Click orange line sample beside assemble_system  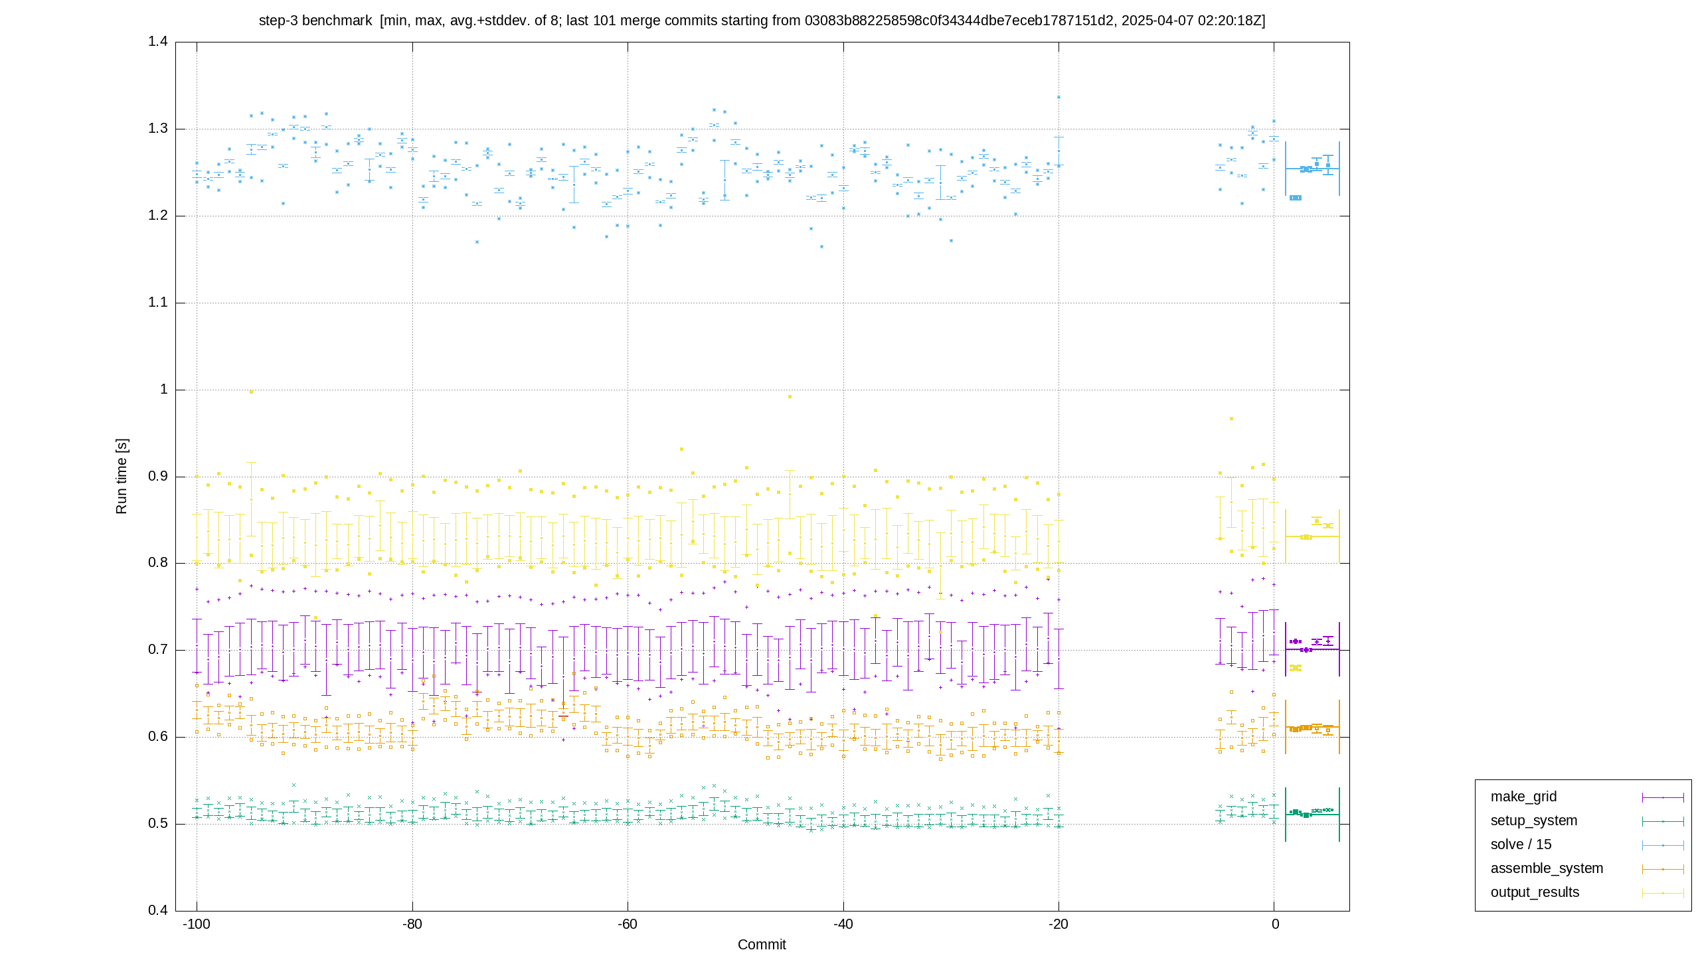point(1663,869)
